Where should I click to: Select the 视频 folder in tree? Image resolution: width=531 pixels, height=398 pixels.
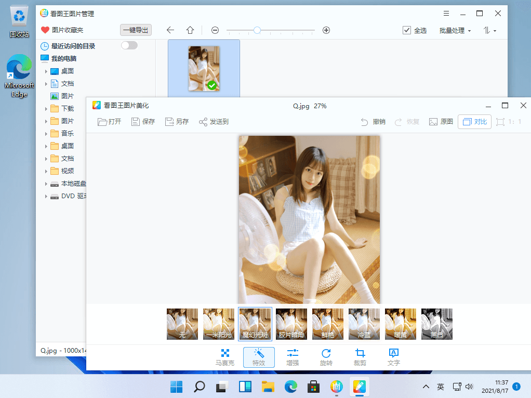click(x=62, y=171)
